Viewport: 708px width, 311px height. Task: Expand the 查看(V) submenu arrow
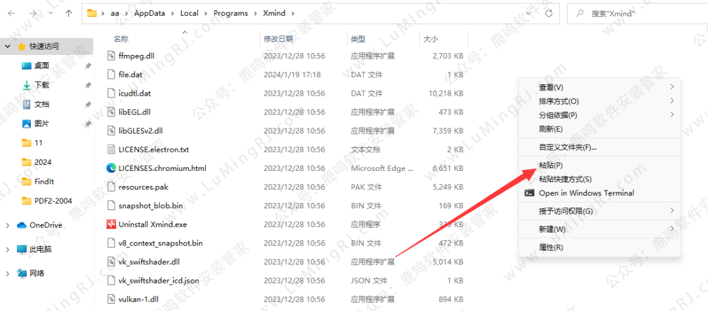[x=672, y=87]
